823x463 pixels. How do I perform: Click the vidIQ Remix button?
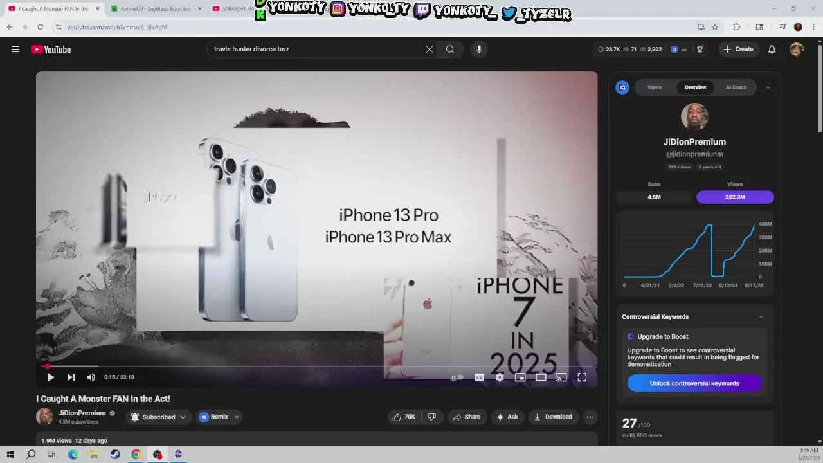pos(213,417)
